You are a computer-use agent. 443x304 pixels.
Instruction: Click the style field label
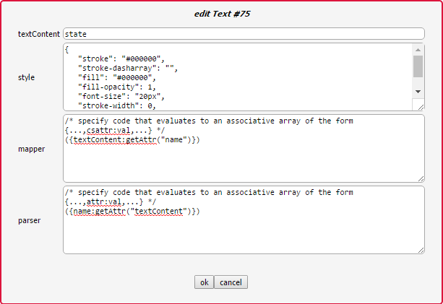tap(26, 77)
